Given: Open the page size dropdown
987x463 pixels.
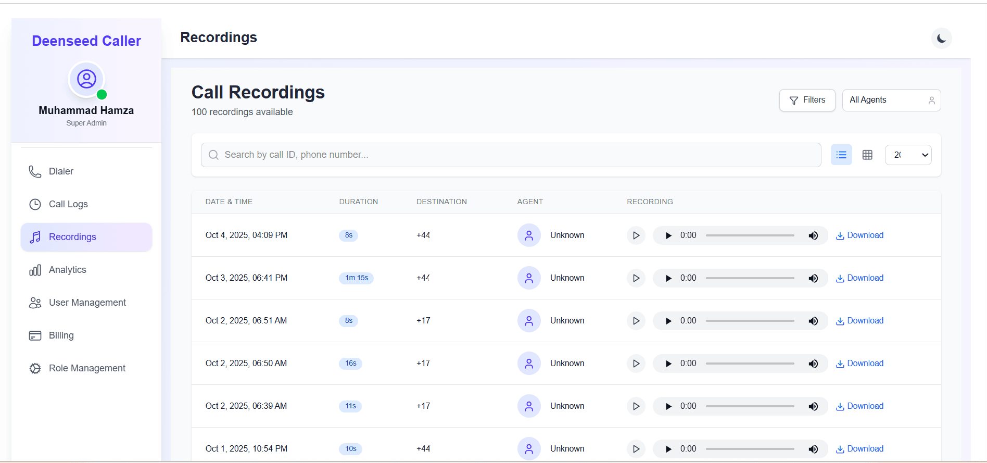Looking at the screenshot, I should (908, 155).
